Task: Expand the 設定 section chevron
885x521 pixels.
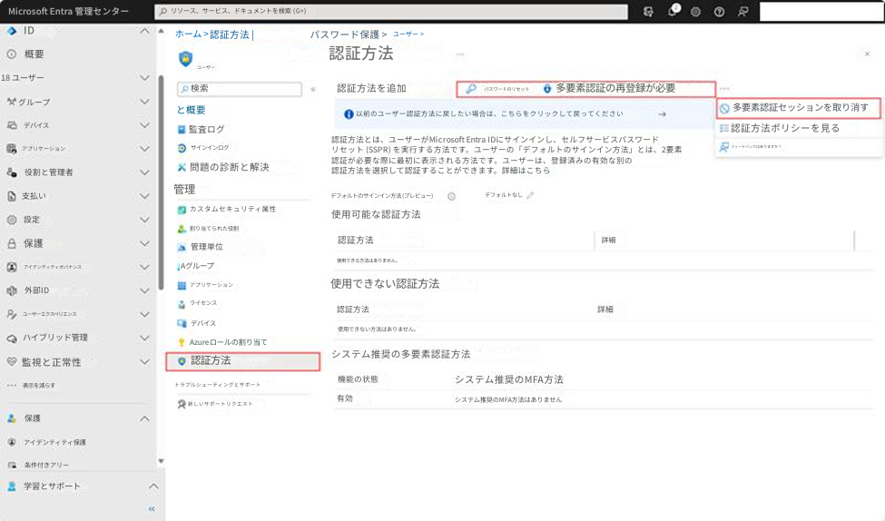Action: 144,220
